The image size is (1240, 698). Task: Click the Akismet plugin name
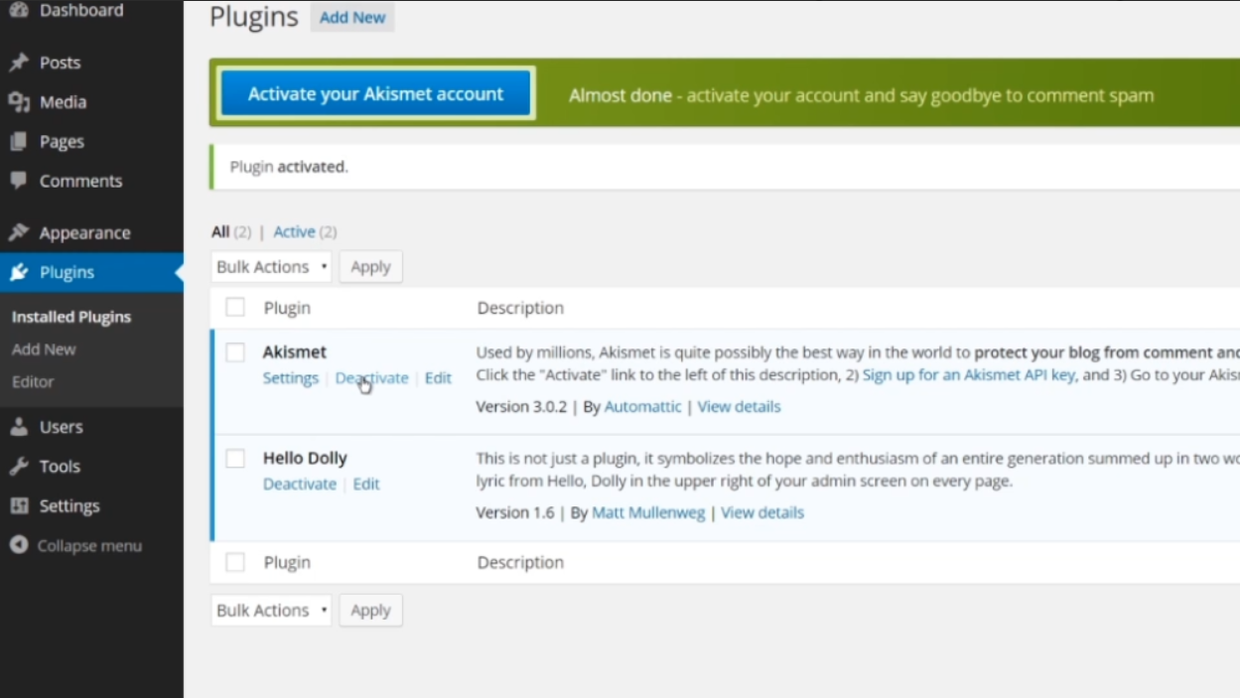(295, 352)
